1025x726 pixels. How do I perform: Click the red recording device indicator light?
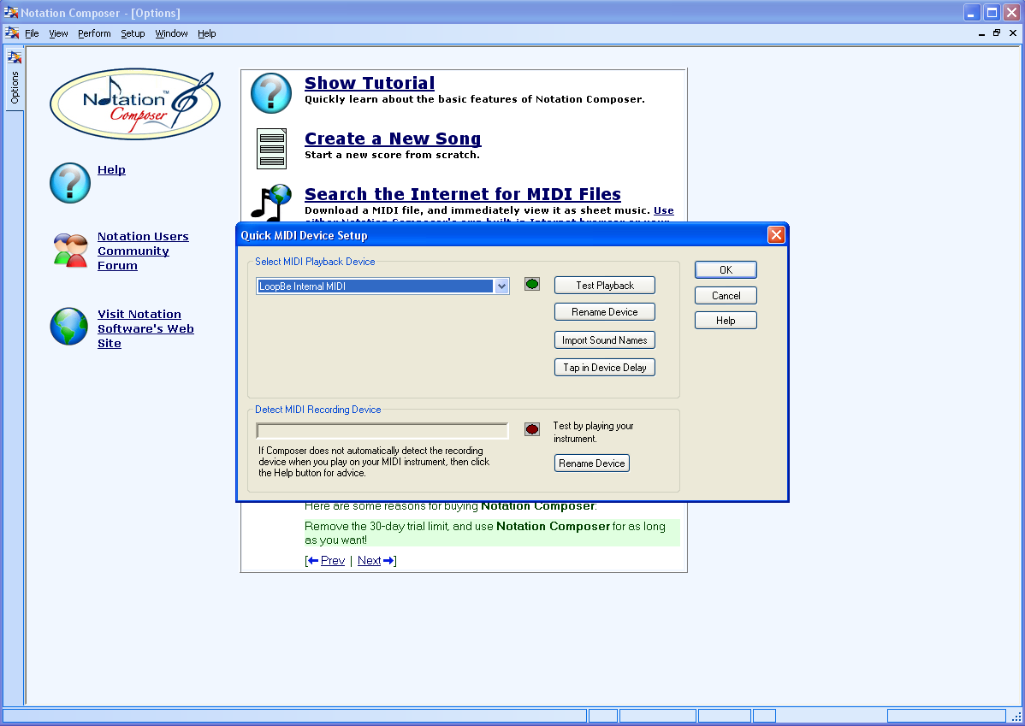[x=532, y=429]
